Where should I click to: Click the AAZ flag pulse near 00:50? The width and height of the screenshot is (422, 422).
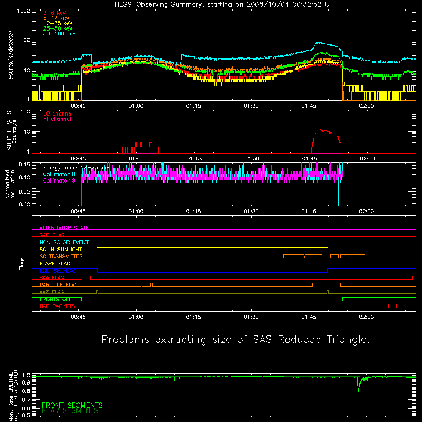(x=97, y=292)
